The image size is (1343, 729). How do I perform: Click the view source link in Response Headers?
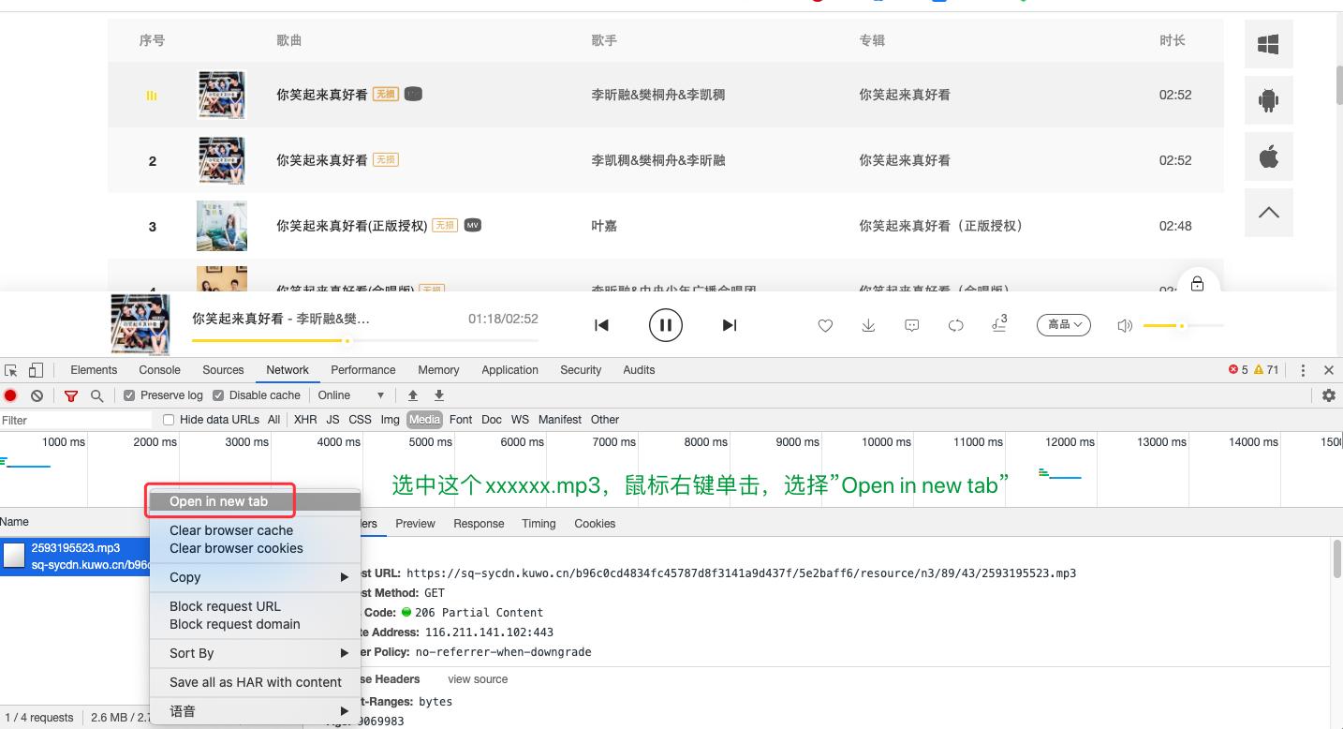[478, 678]
